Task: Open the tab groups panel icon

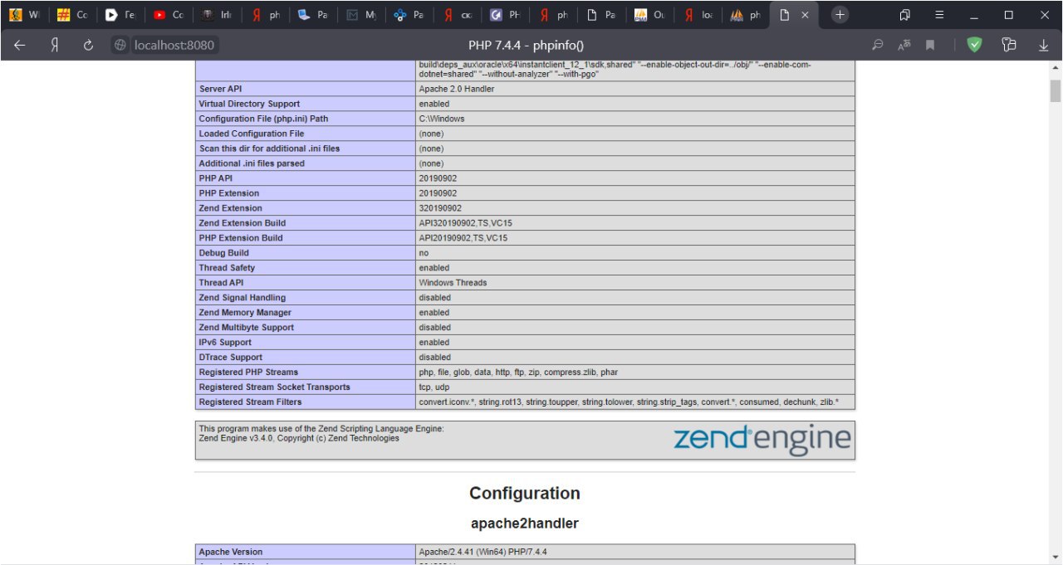Action: coord(905,15)
